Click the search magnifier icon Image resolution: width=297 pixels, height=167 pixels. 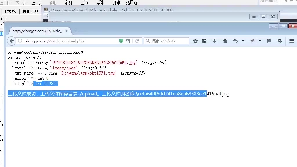[148, 41]
